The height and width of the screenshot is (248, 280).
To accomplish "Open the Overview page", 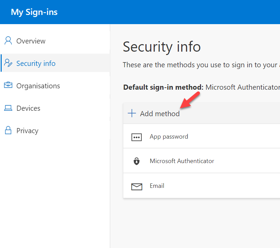I will pyautogui.click(x=55, y=41).
